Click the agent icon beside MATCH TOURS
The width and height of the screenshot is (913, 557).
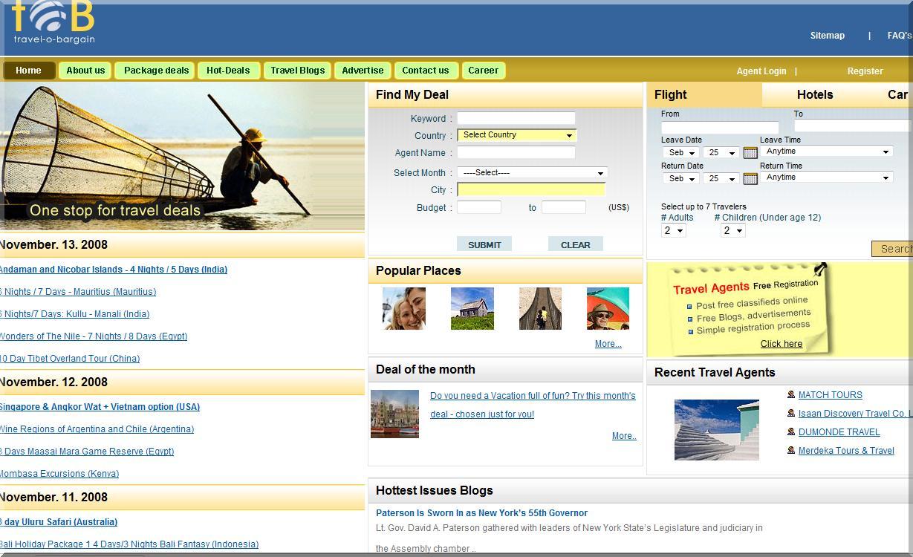click(x=791, y=394)
